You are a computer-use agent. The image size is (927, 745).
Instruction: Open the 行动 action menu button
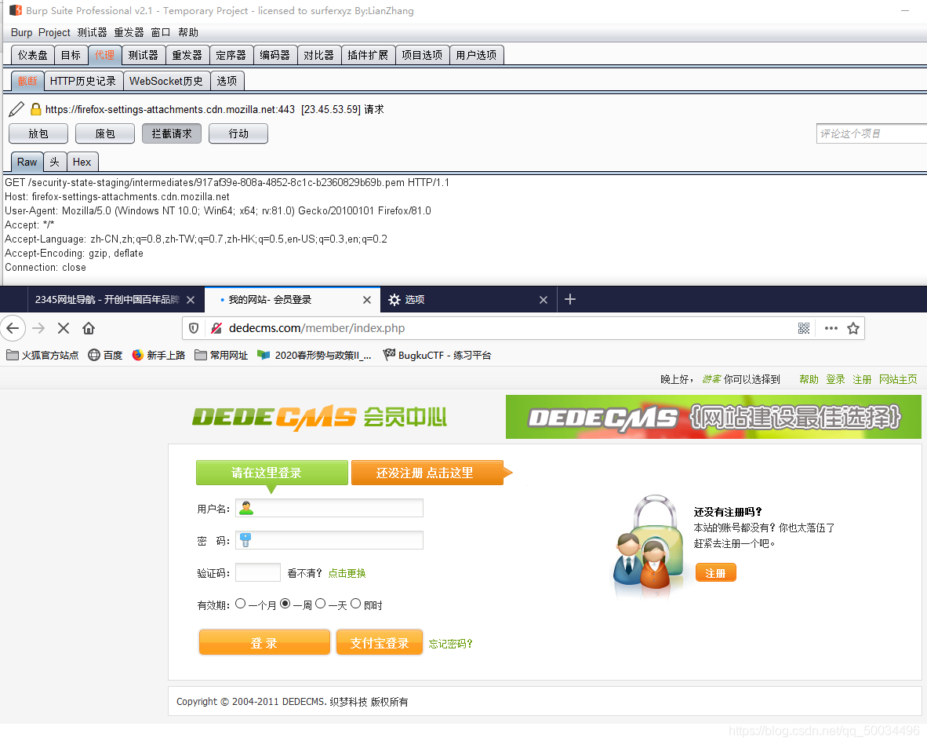[238, 133]
